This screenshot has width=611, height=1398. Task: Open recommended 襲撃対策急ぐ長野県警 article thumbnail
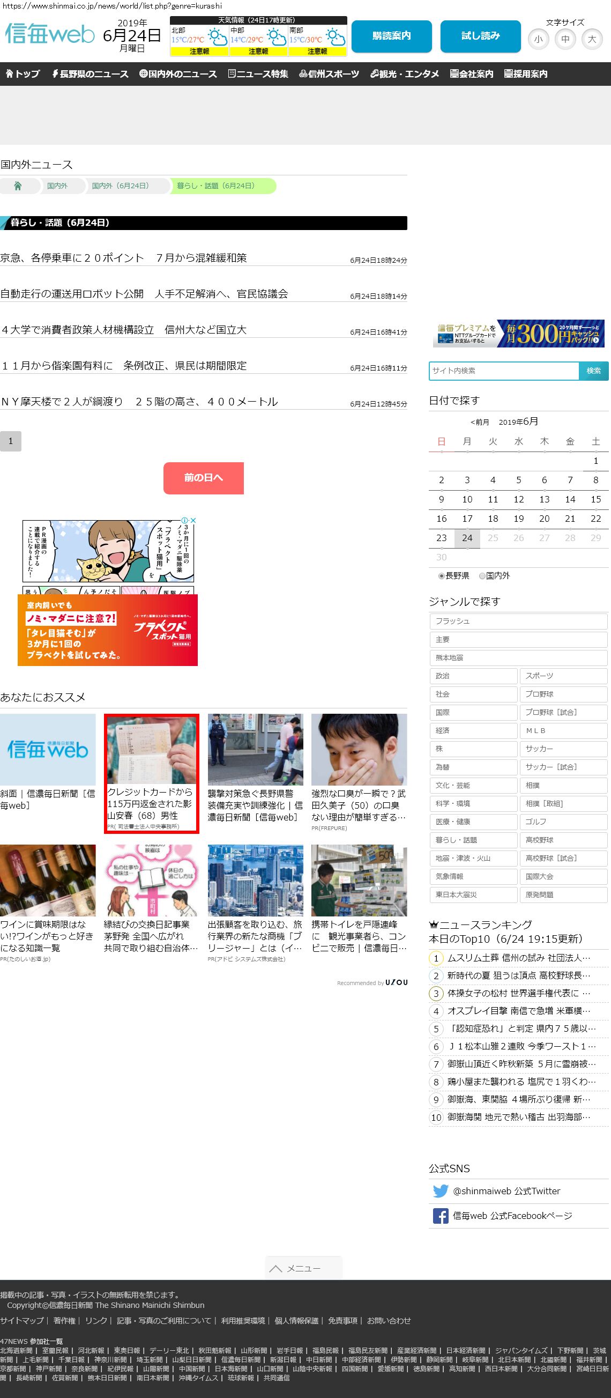tap(255, 750)
